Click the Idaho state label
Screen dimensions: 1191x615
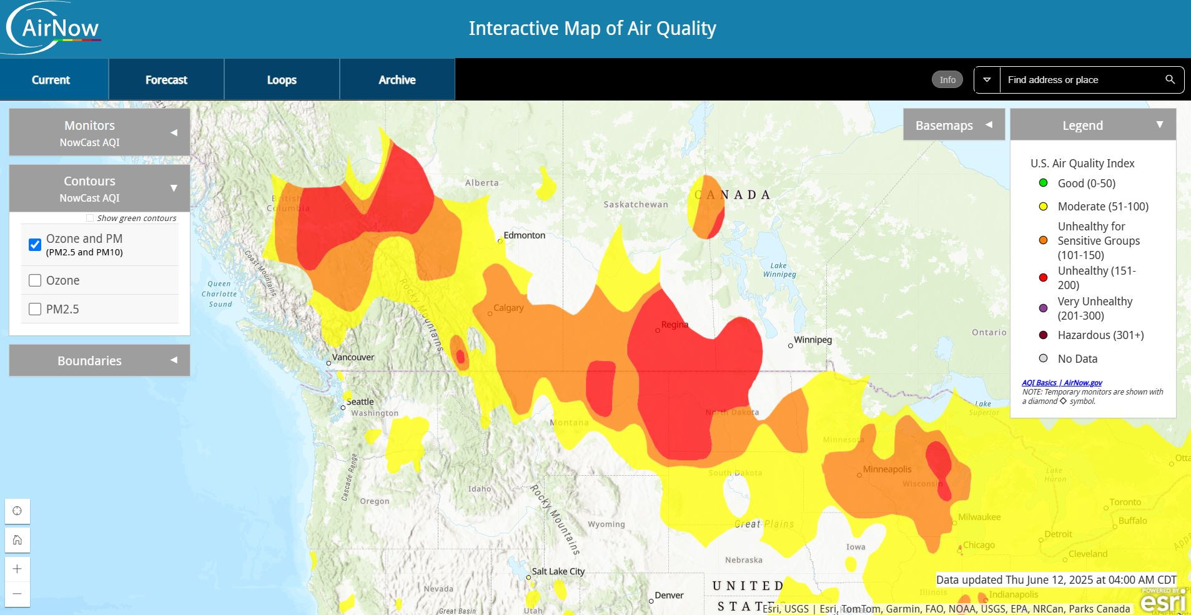(480, 489)
